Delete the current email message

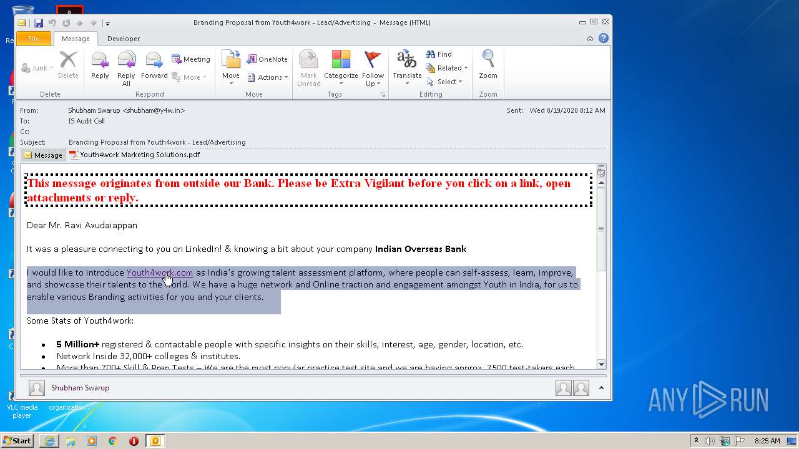[x=68, y=65]
